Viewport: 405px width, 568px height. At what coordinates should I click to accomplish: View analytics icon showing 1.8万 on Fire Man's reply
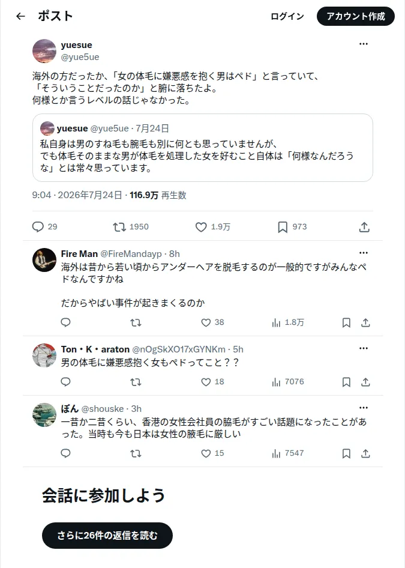[288, 322]
